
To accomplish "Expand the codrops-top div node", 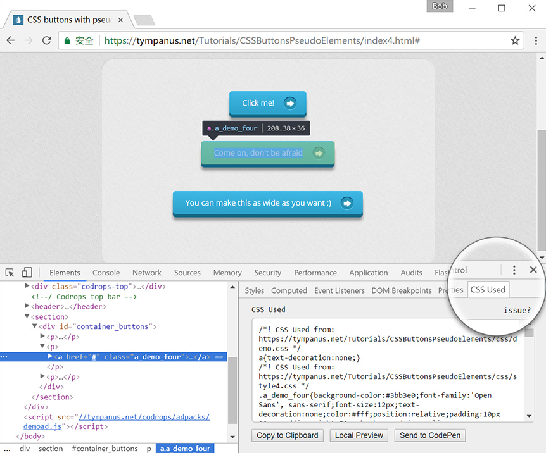I will [x=27, y=287].
